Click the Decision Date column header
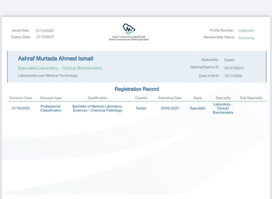The width and height of the screenshot is (272, 199). pyautogui.click(x=21, y=98)
